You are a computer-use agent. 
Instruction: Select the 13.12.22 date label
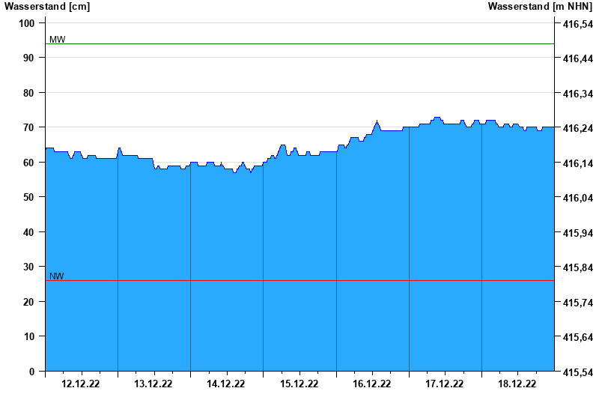pyautogui.click(x=153, y=384)
